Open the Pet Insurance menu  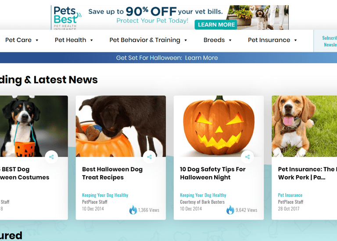pos(269,40)
